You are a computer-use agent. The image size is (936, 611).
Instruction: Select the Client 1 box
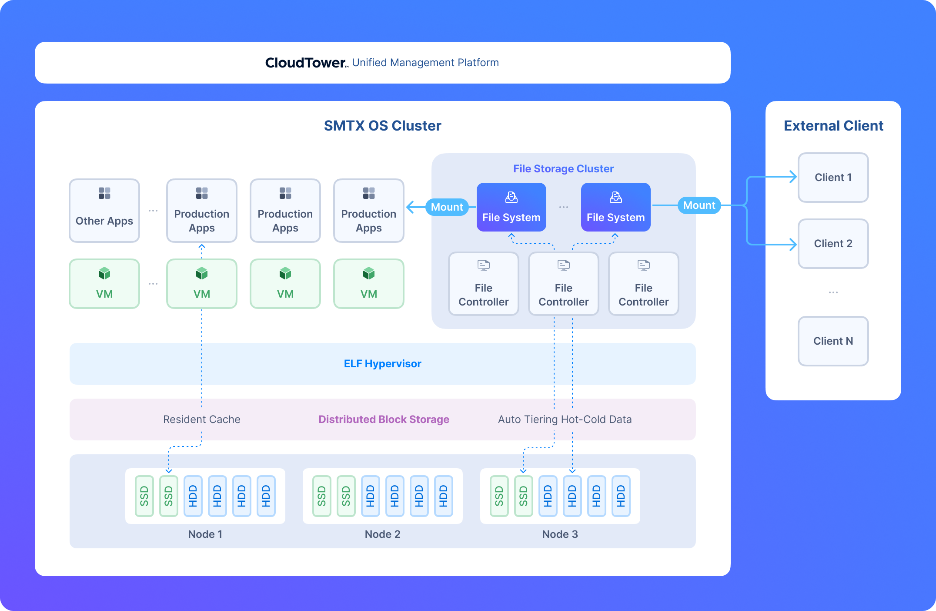tap(833, 178)
